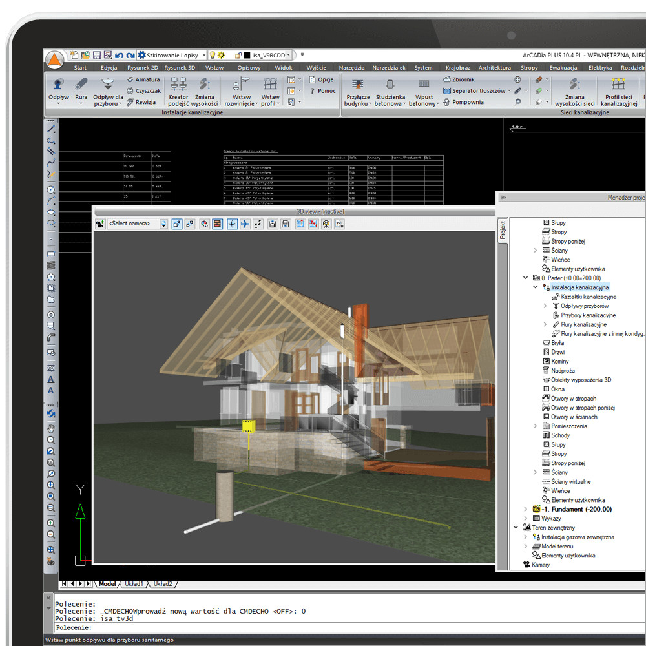Select the text tool underlined A icon
The image size is (646, 646).
pos(50,379)
